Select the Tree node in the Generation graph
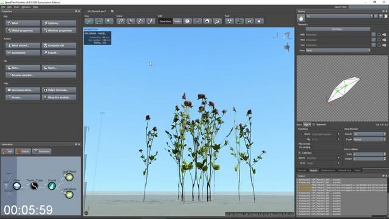 pos(17,186)
